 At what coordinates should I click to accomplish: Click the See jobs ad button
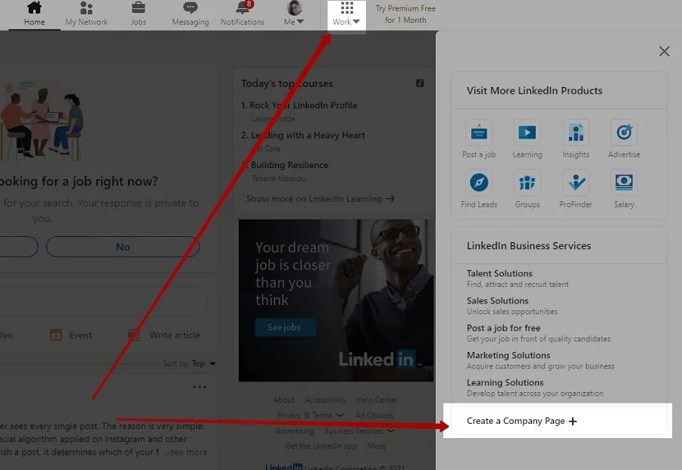(x=284, y=328)
